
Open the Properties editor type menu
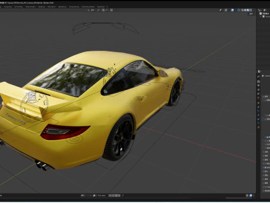click(260, 72)
